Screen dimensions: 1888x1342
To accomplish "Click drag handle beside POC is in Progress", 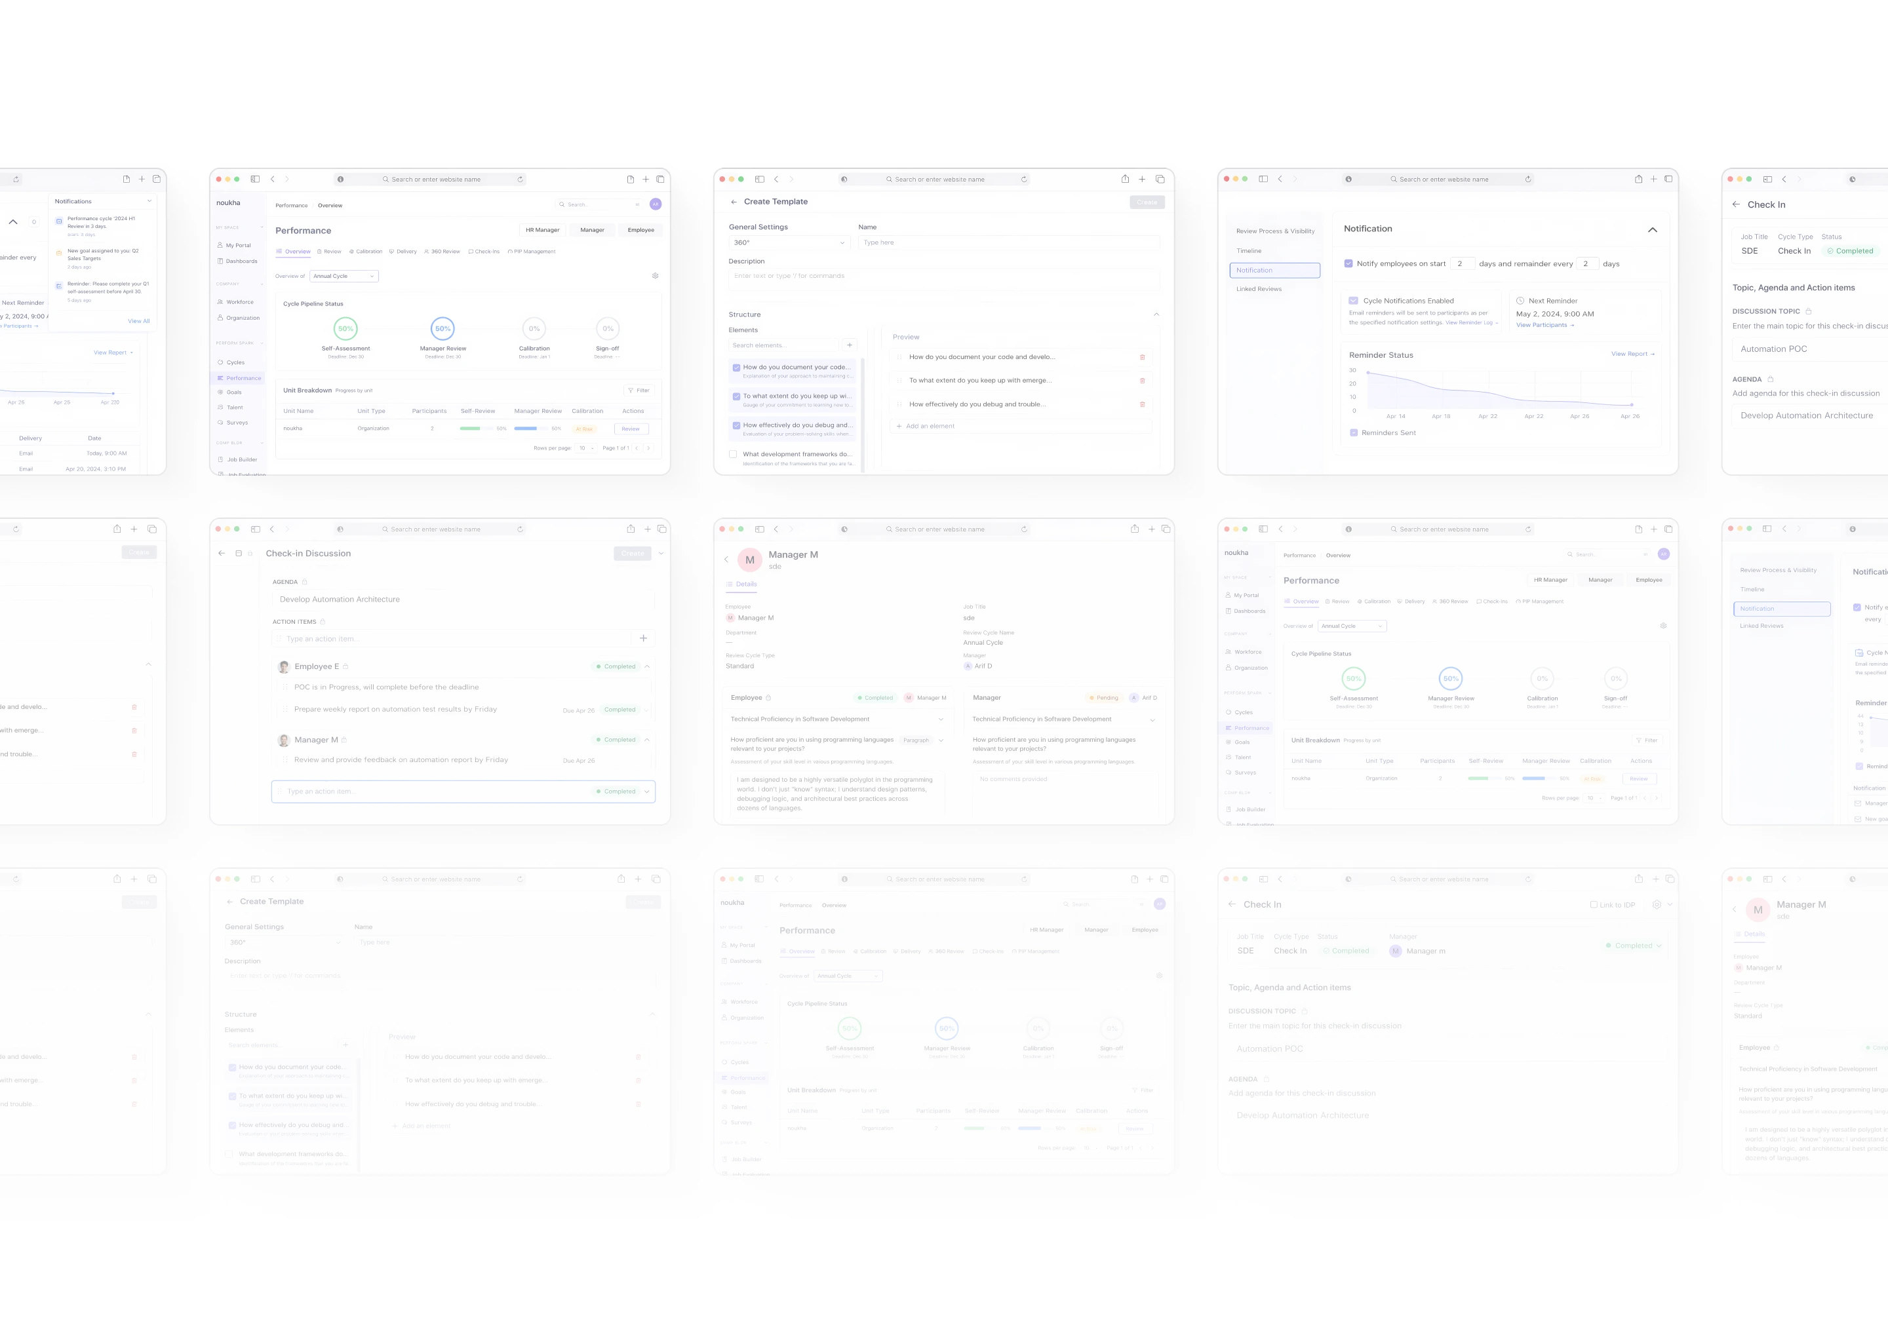I will pyautogui.click(x=285, y=687).
